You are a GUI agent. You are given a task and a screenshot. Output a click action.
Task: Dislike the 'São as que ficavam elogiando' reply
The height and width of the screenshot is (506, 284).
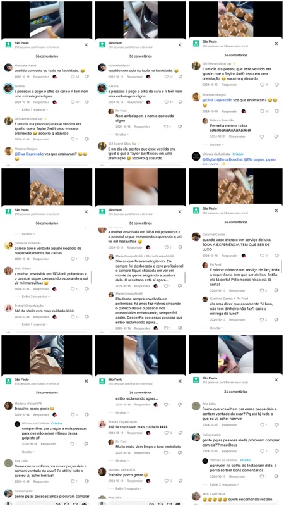point(180,286)
